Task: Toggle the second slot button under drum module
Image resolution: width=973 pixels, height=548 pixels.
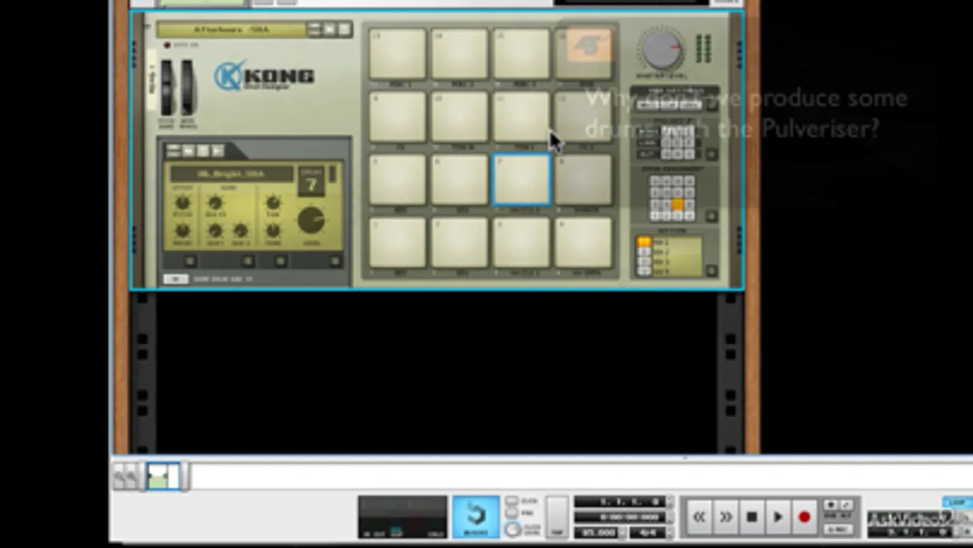Action: [x=248, y=261]
